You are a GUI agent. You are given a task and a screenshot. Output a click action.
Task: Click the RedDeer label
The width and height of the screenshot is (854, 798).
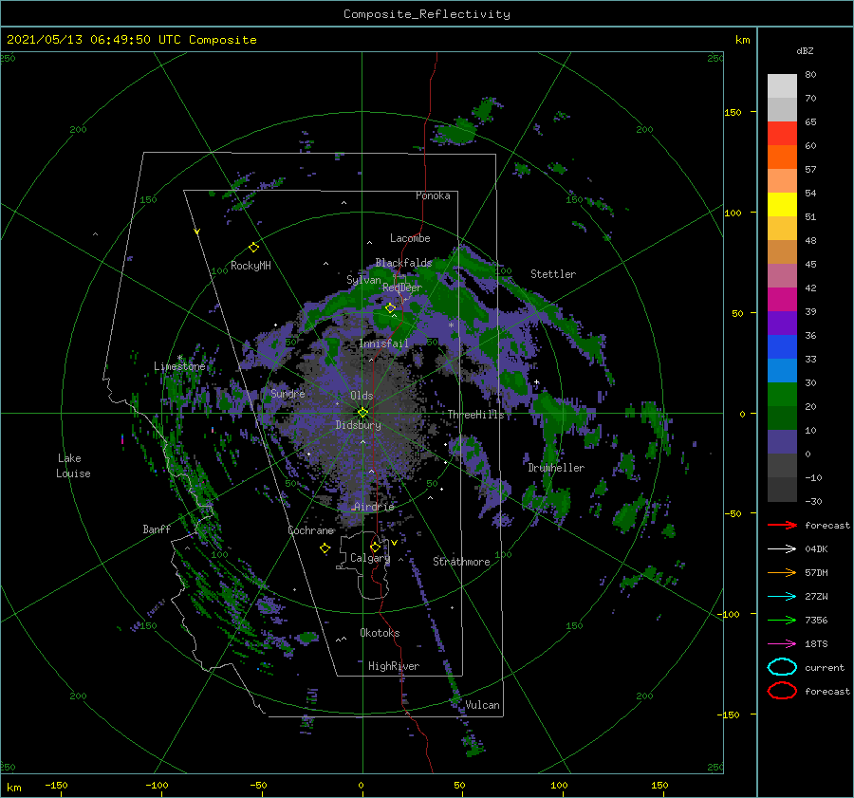[402, 288]
